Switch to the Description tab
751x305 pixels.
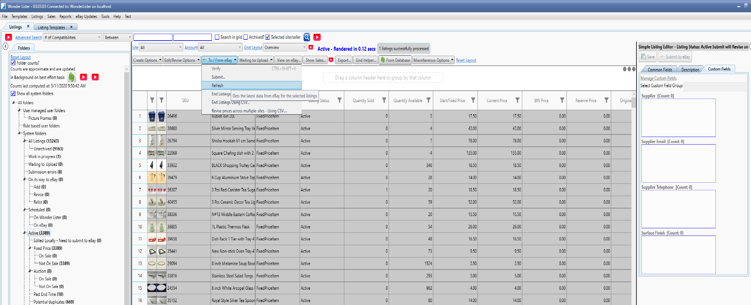(690, 70)
